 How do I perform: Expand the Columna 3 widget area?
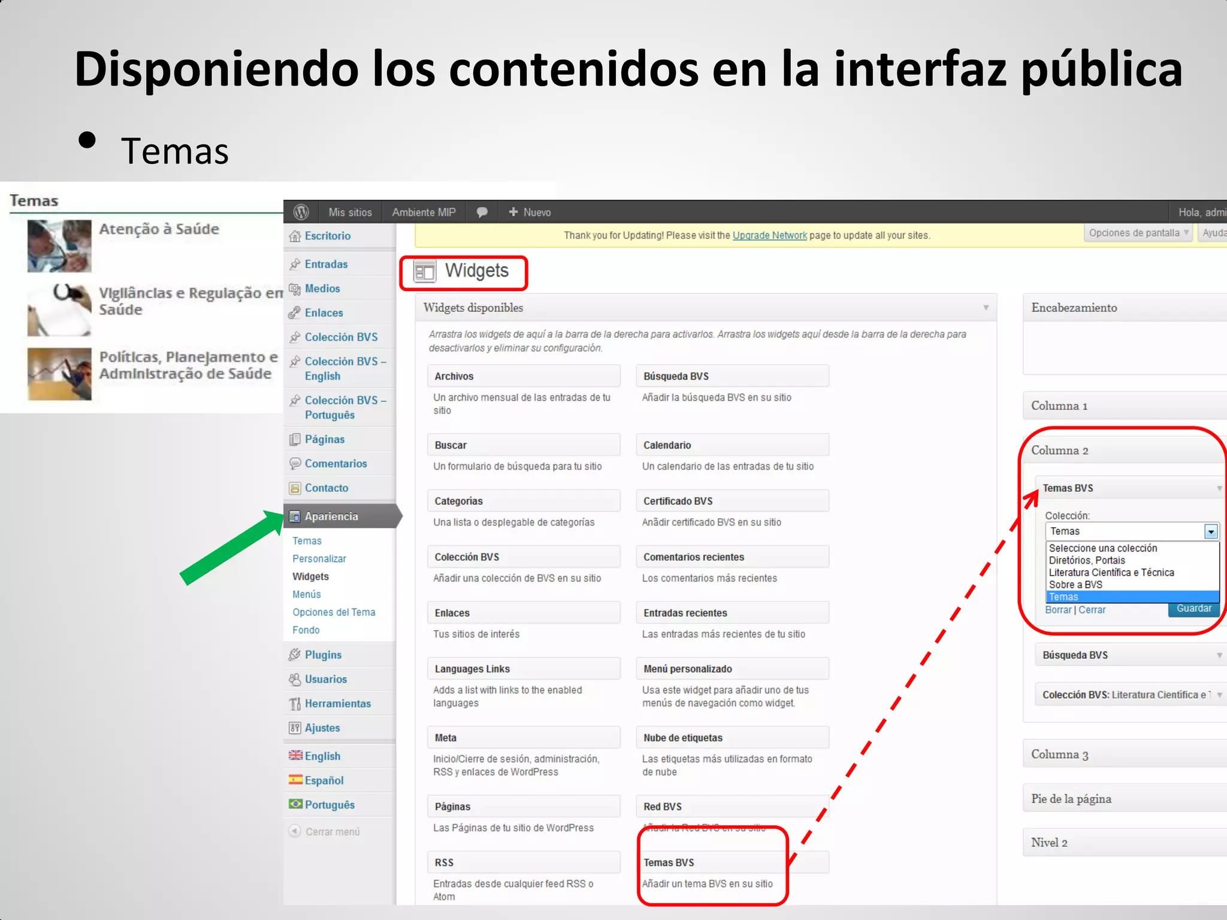[1125, 754]
